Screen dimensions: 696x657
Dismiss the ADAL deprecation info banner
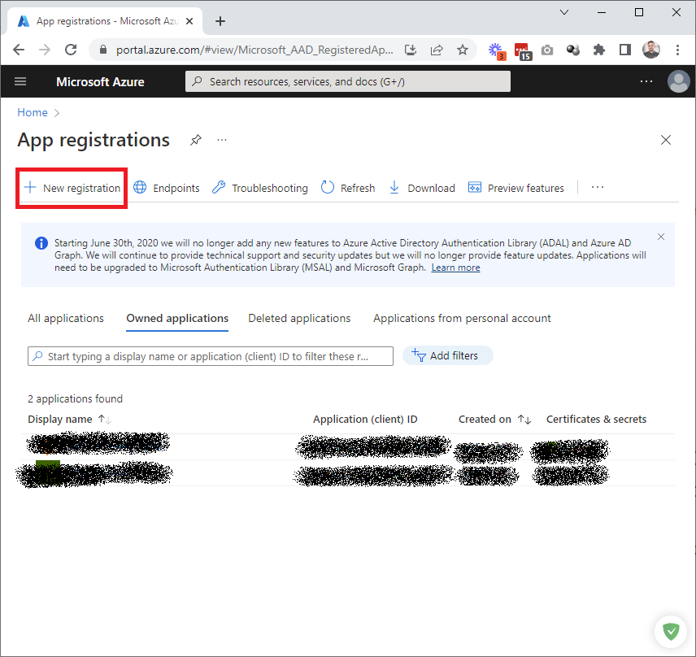(x=661, y=237)
